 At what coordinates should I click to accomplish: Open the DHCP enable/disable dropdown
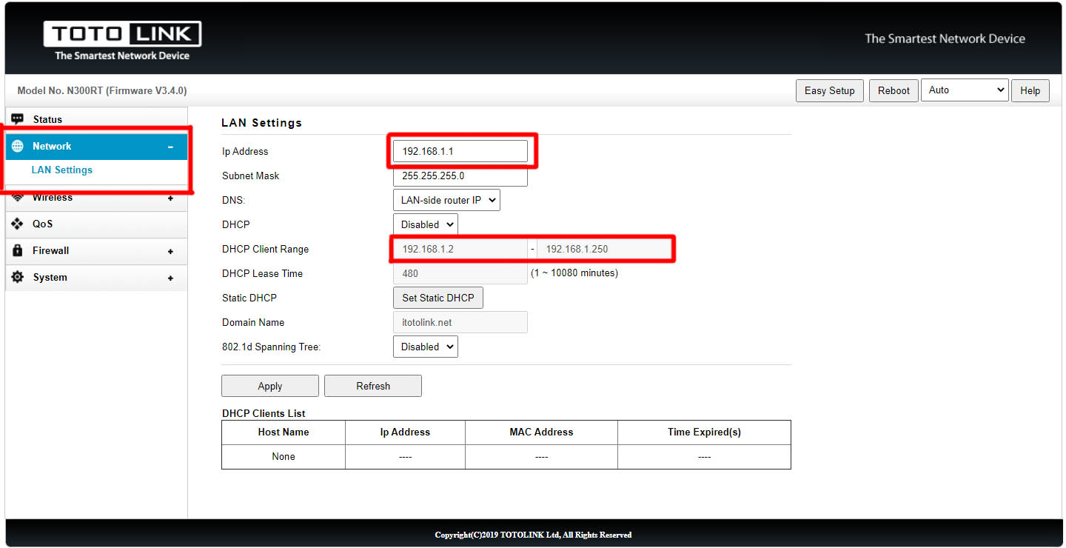tap(425, 224)
